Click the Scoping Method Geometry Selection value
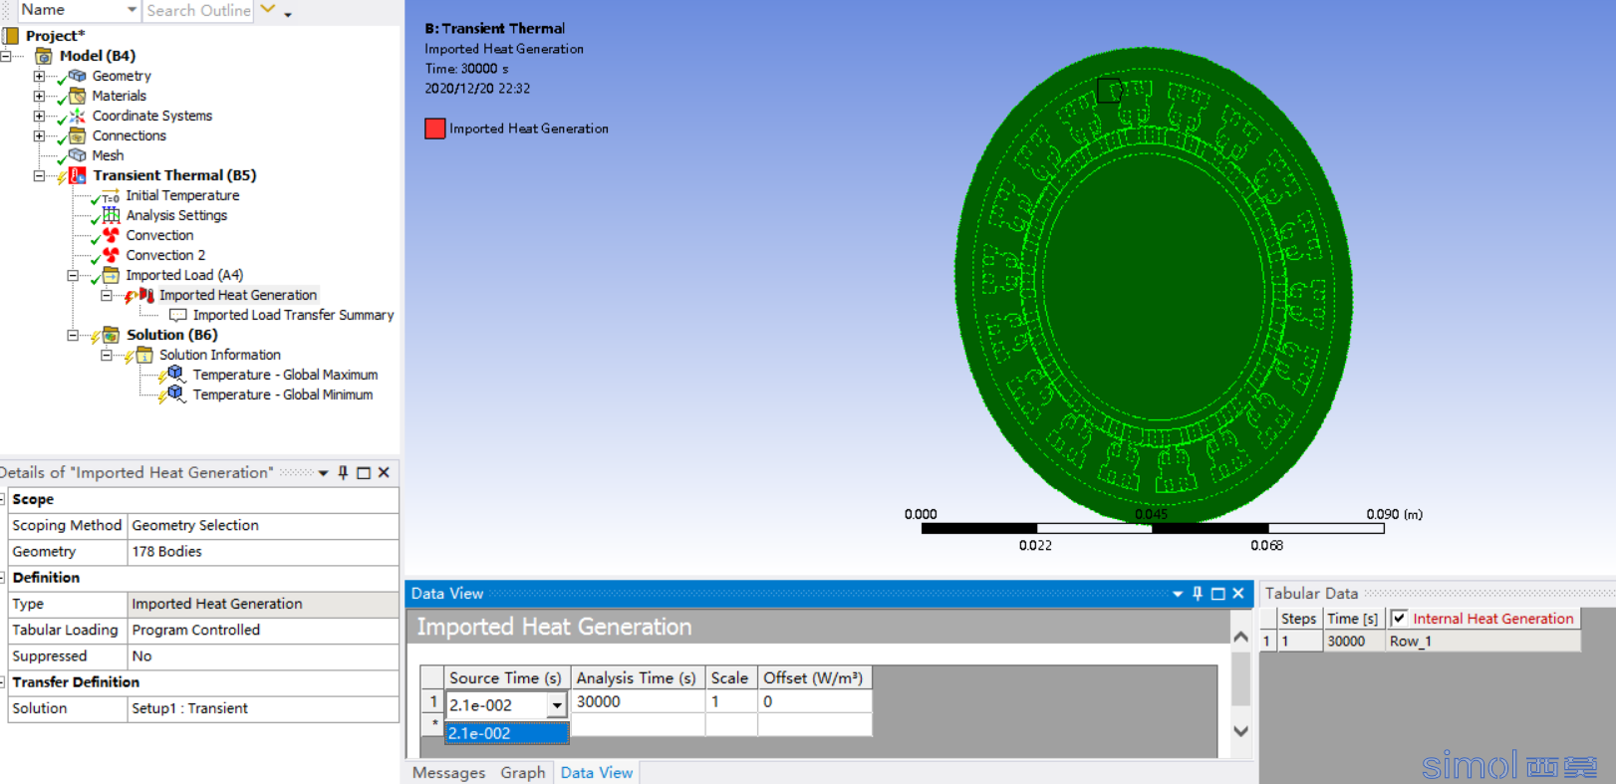 click(x=264, y=525)
